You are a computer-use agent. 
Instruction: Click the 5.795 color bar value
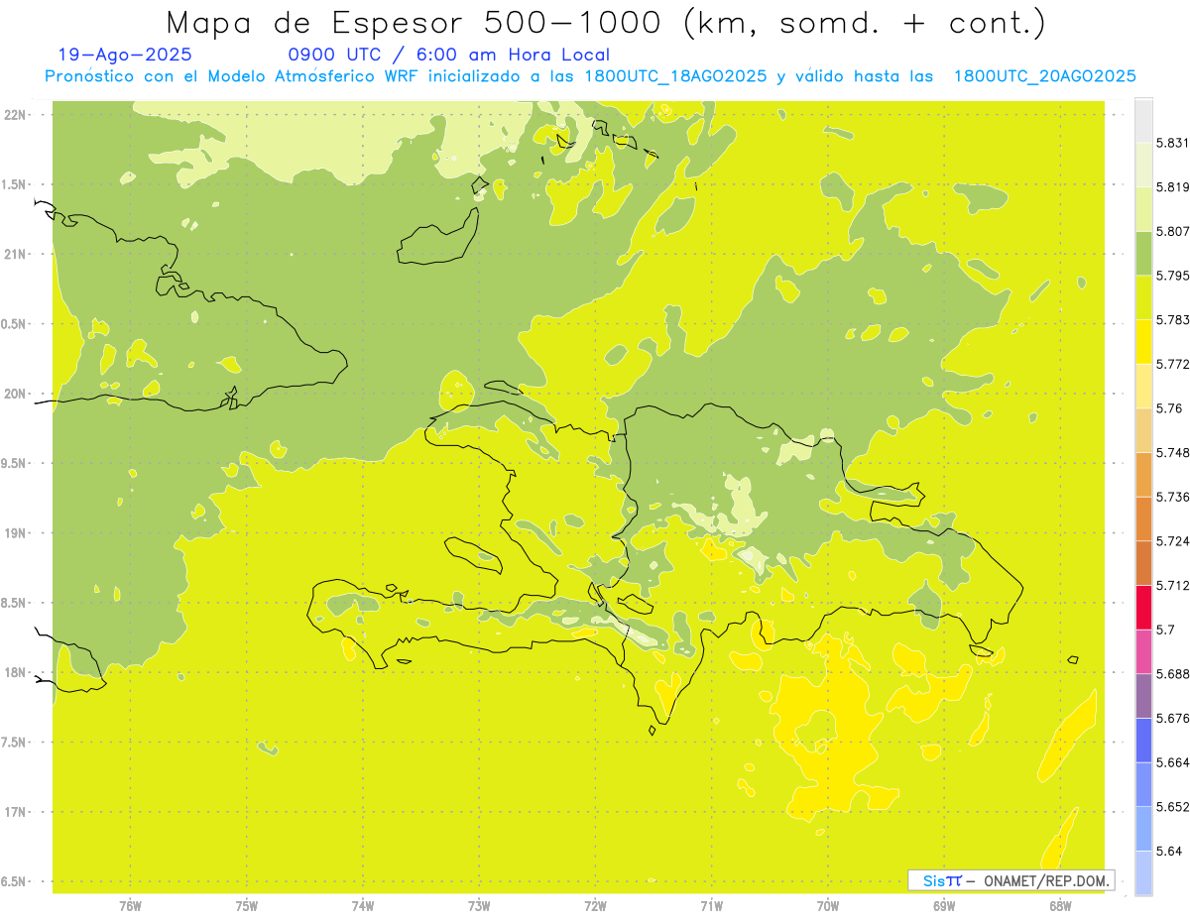pos(1172,276)
